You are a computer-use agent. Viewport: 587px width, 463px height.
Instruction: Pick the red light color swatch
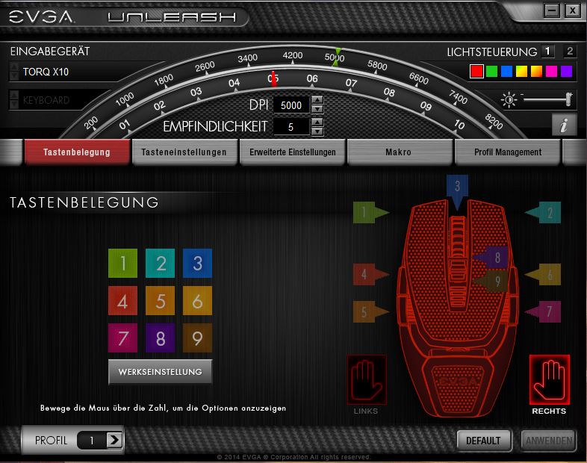[476, 71]
